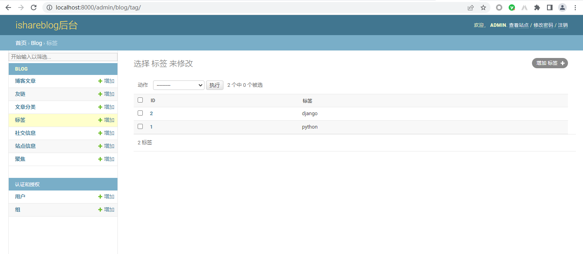The height and width of the screenshot is (254, 583).
Task: Click the share page icon in address bar
Action: [471, 7]
